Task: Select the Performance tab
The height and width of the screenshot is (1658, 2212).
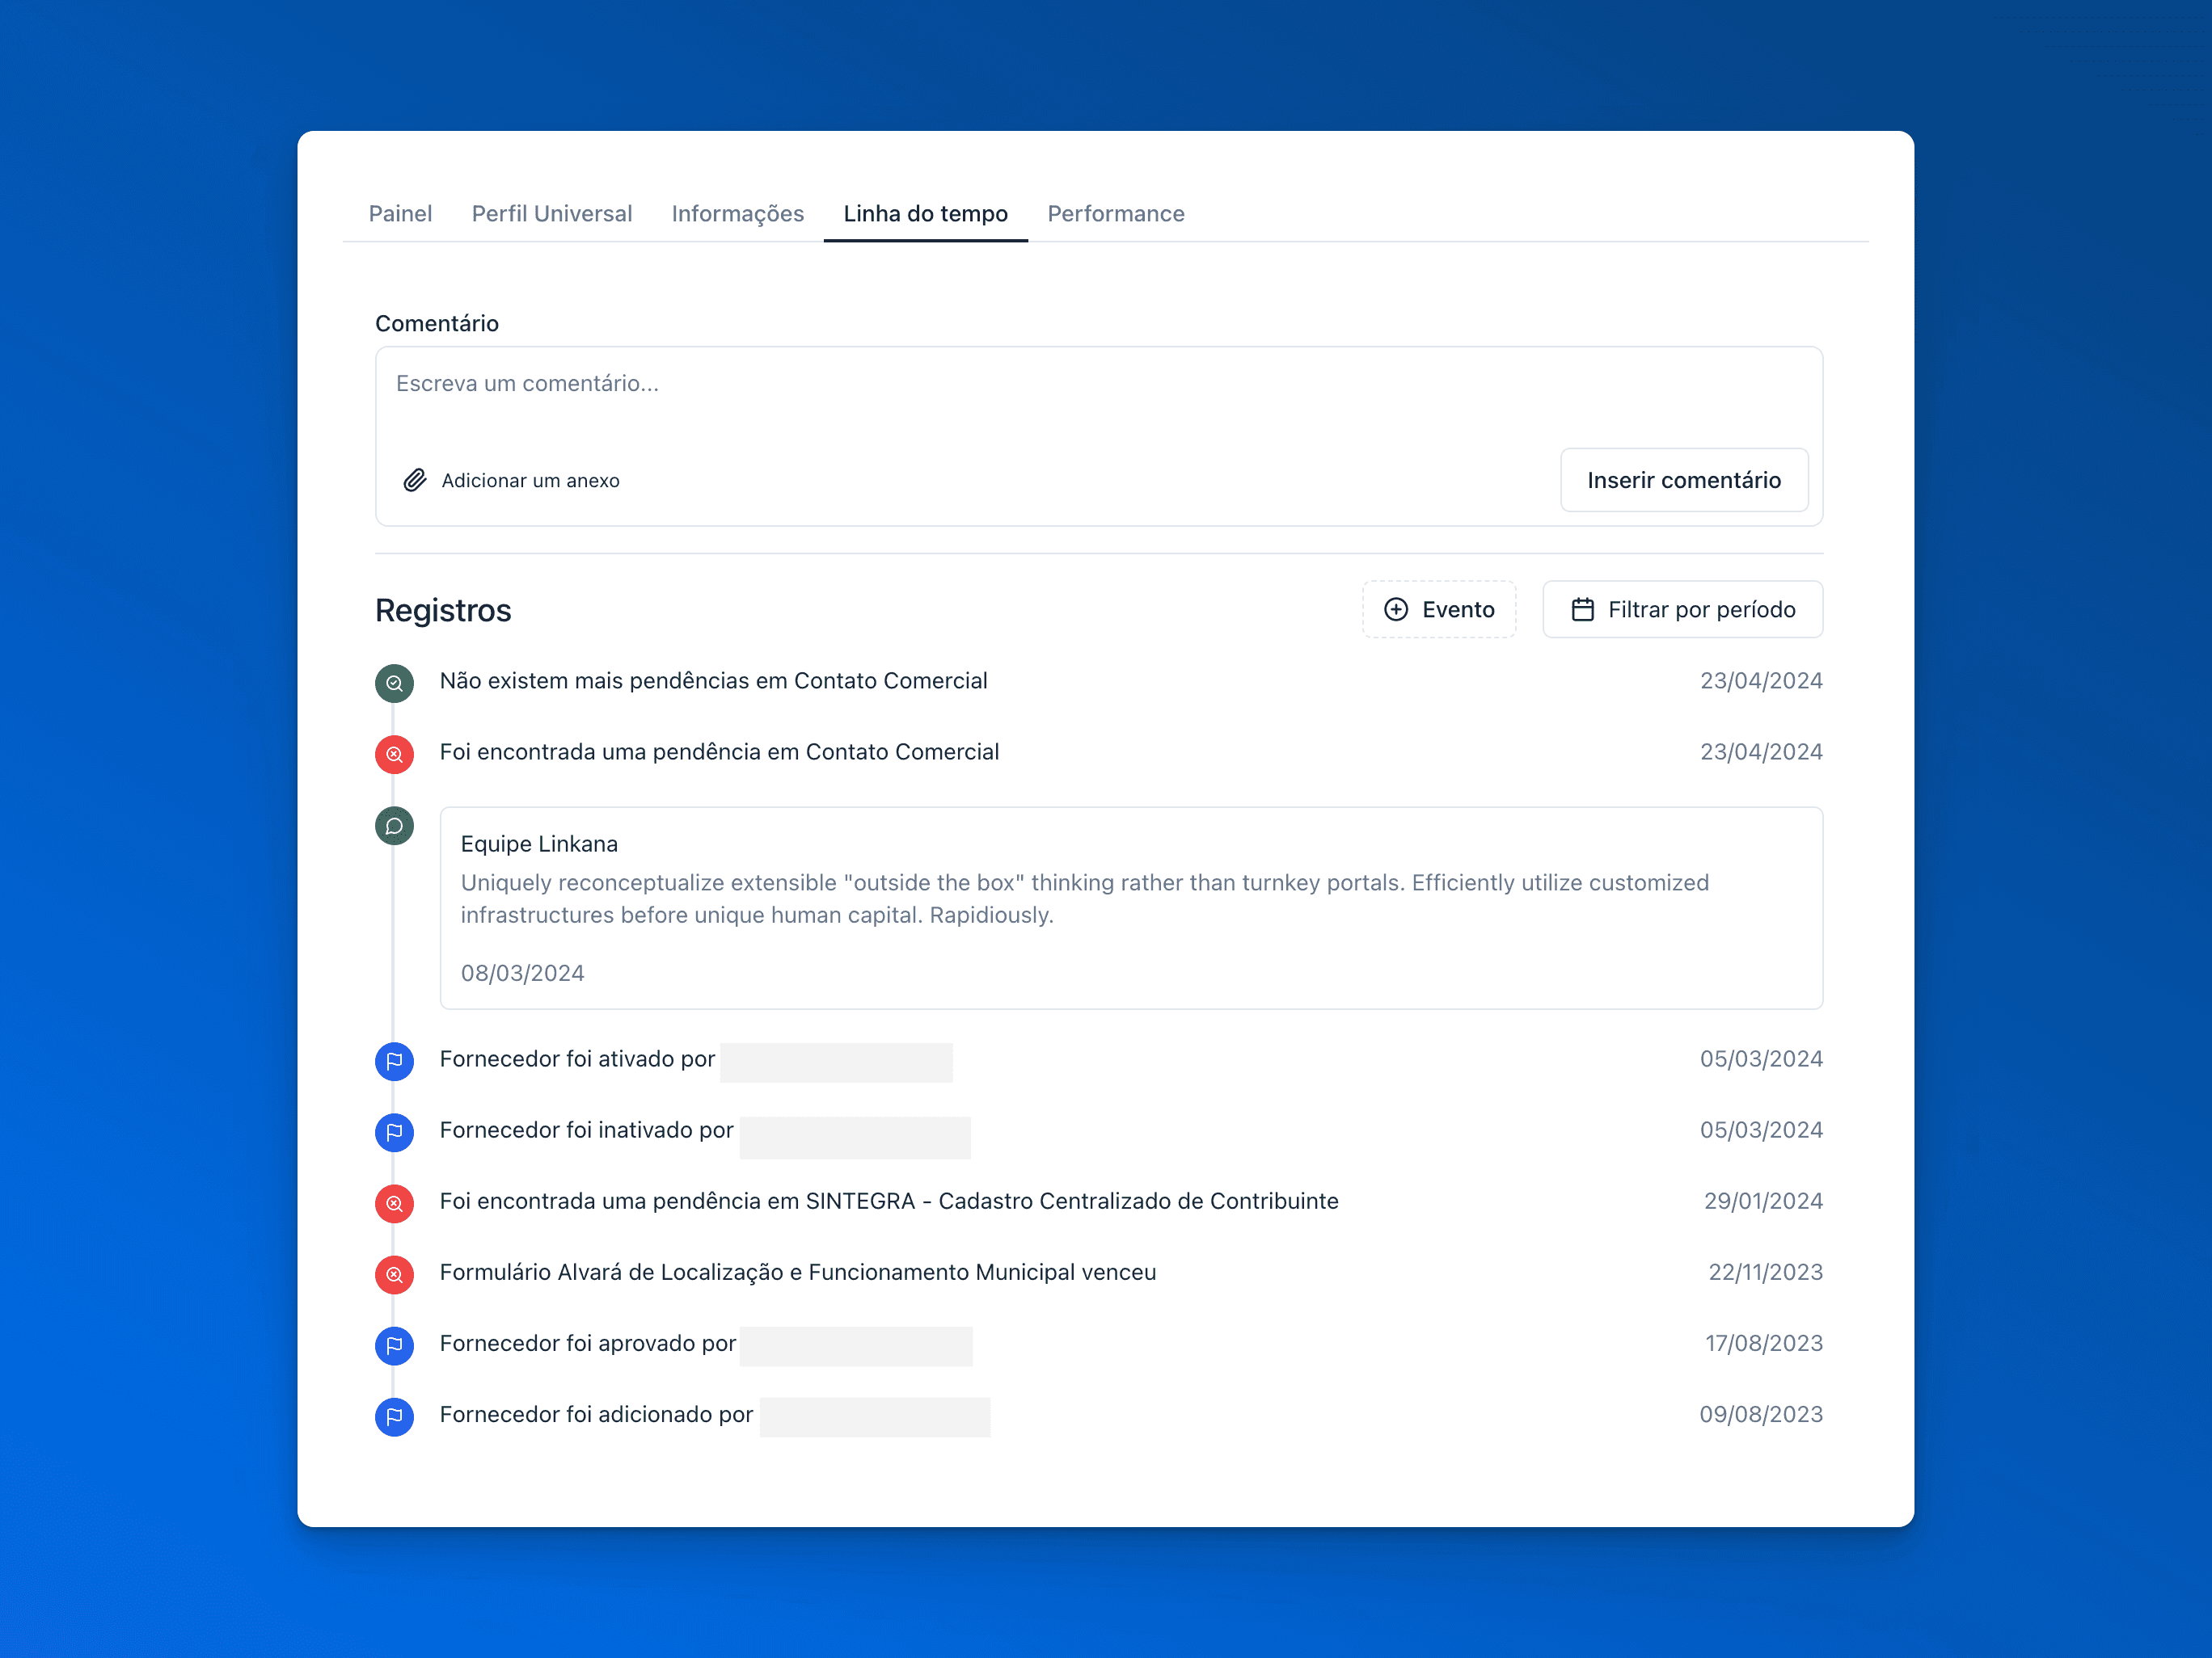Action: [x=1115, y=214]
